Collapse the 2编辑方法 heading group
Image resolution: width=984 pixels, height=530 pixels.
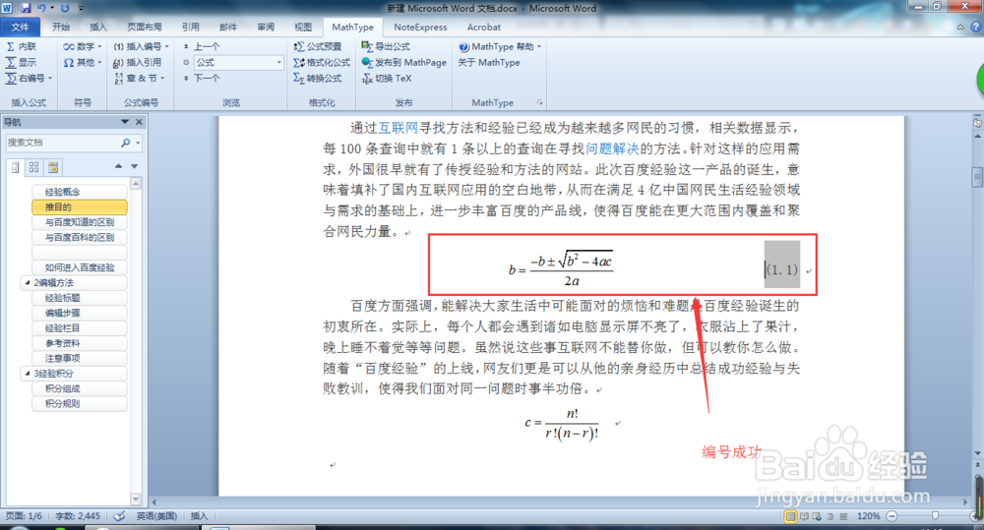click(x=27, y=283)
